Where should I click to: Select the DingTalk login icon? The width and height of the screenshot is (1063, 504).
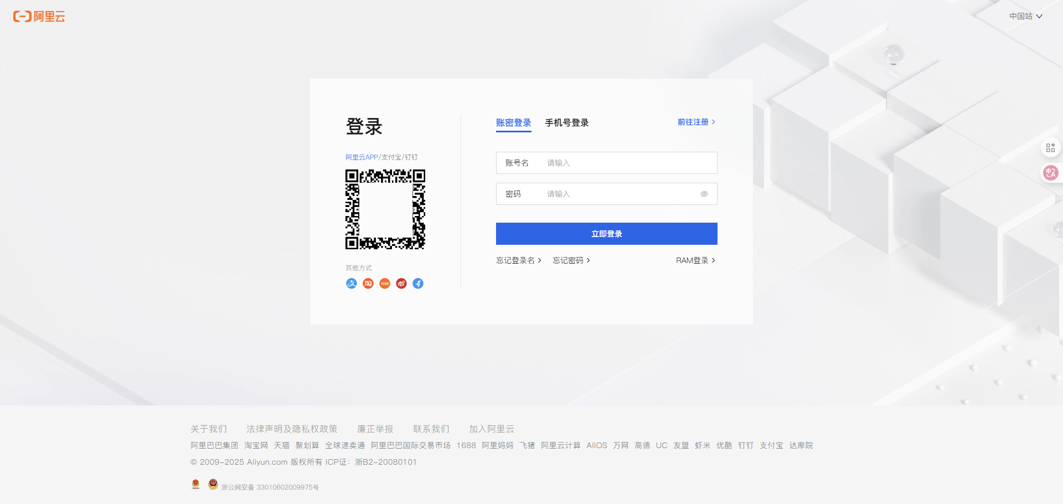point(418,284)
